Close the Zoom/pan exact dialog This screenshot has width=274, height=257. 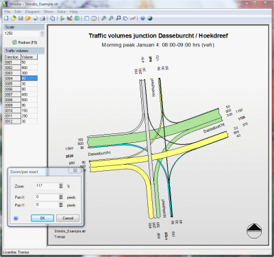(x=75, y=171)
